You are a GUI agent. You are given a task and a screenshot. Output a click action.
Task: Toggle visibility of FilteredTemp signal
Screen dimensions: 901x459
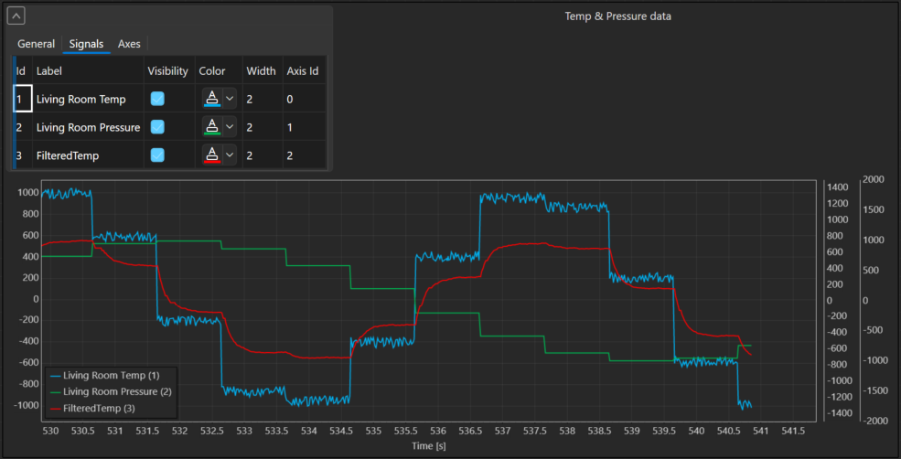(157, 155)
